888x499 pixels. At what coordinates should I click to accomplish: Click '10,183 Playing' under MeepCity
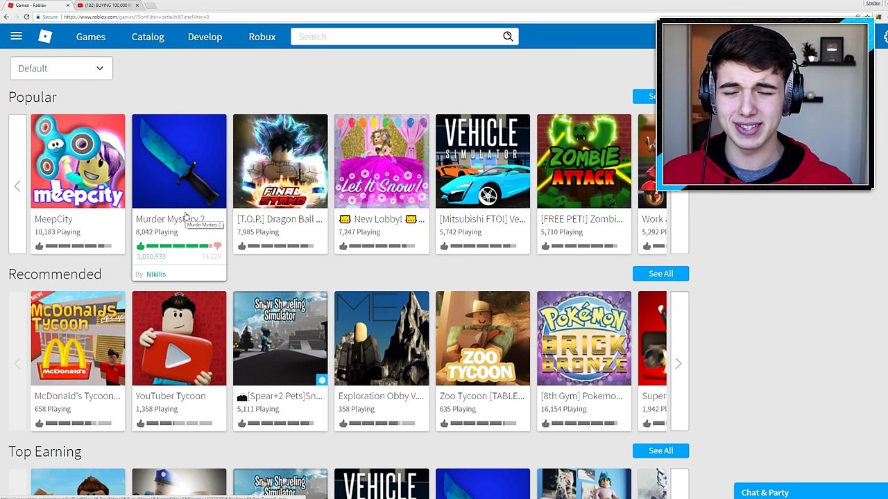pos(58,232)
